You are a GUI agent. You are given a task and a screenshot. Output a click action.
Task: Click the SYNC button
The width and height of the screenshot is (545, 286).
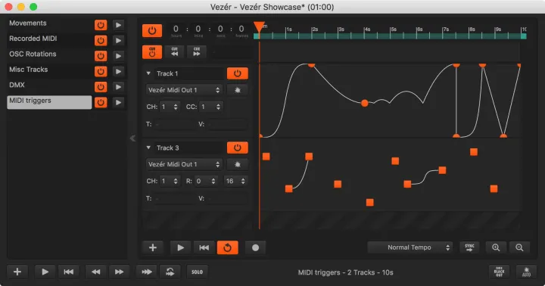click(x=469, y=247)
